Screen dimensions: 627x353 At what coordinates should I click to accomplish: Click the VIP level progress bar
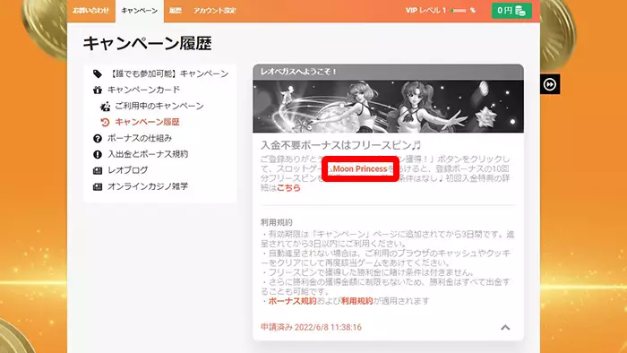point(459,11)
